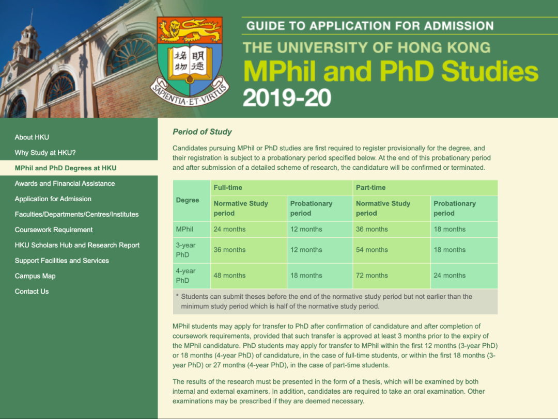
Task: Click the Period of Study heading
Action: [202, 132]
